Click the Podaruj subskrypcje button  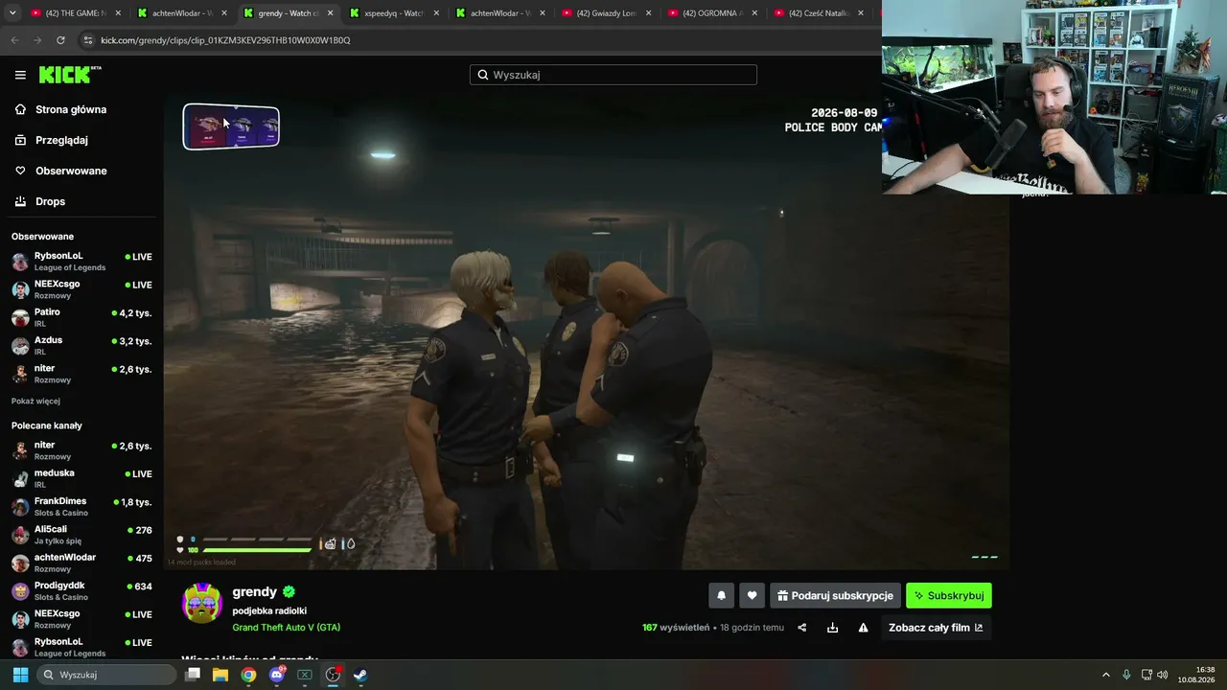(835, 595)
